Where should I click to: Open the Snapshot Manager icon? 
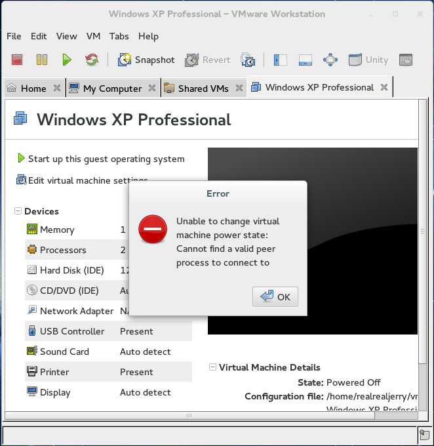coord(248,60)
